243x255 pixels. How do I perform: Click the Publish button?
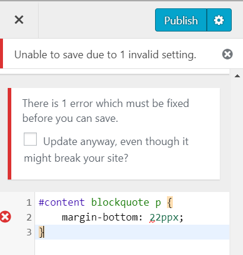tap(181, 20)
